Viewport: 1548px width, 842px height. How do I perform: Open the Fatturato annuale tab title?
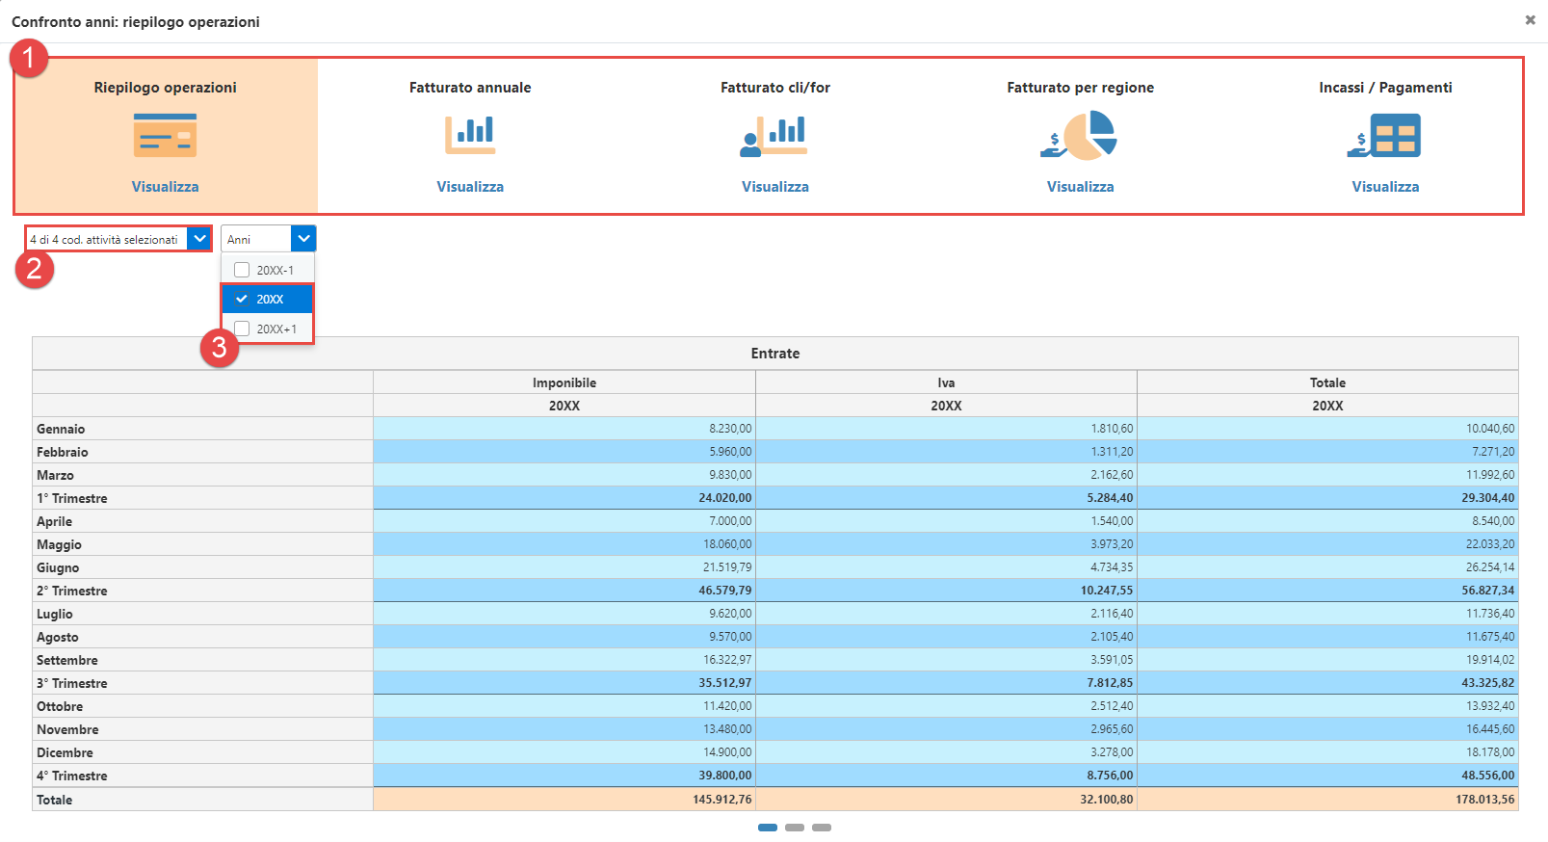click(x=470, y=88)
